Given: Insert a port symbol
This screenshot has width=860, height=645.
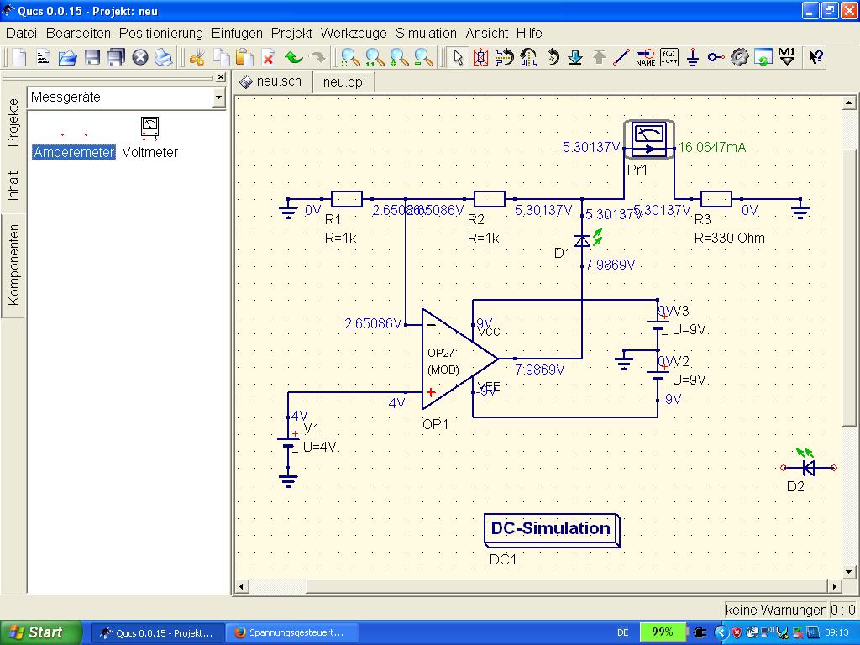Looking at the screenshot, I should (x=716, y=57).
